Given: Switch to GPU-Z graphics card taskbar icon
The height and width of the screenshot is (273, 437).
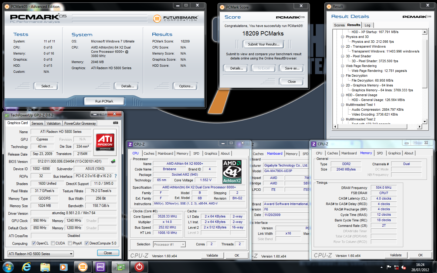Looking at the screenshot, I should tap(120, 267).
